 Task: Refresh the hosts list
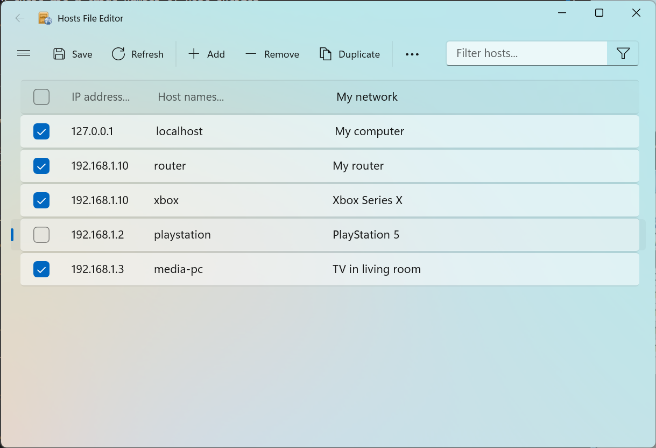point(137,54)
